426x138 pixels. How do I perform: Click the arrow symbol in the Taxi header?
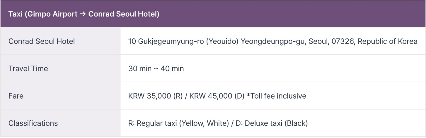click(83, 14)
